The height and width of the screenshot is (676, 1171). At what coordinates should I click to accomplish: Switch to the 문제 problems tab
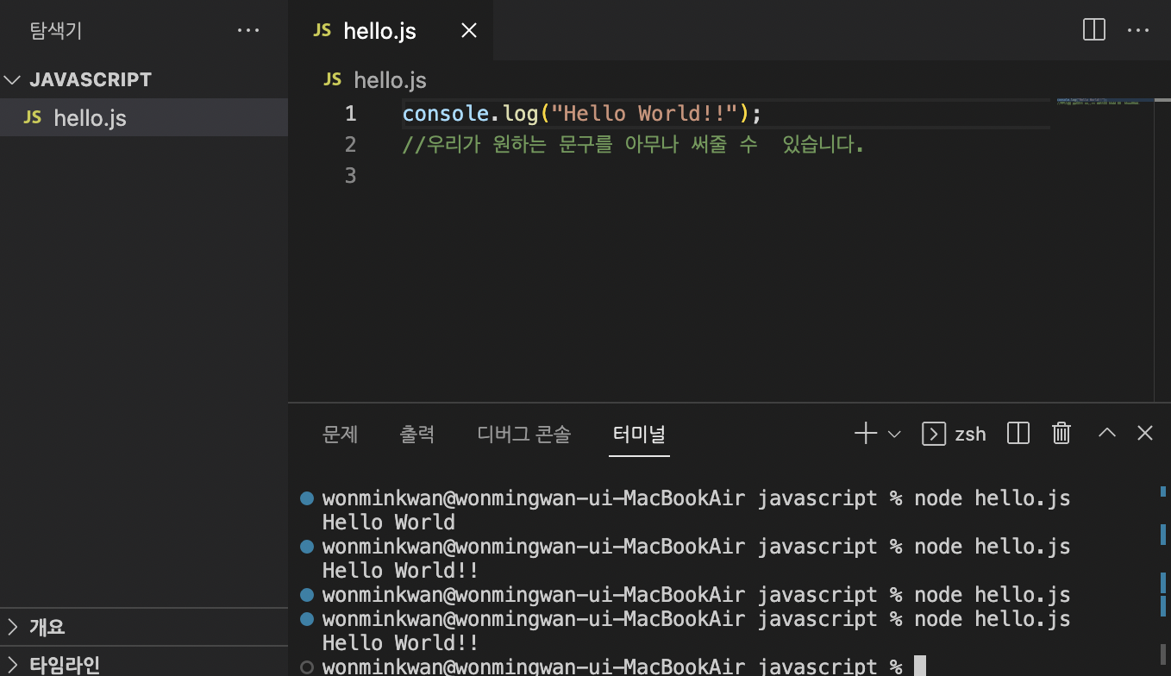coord(340,434)
